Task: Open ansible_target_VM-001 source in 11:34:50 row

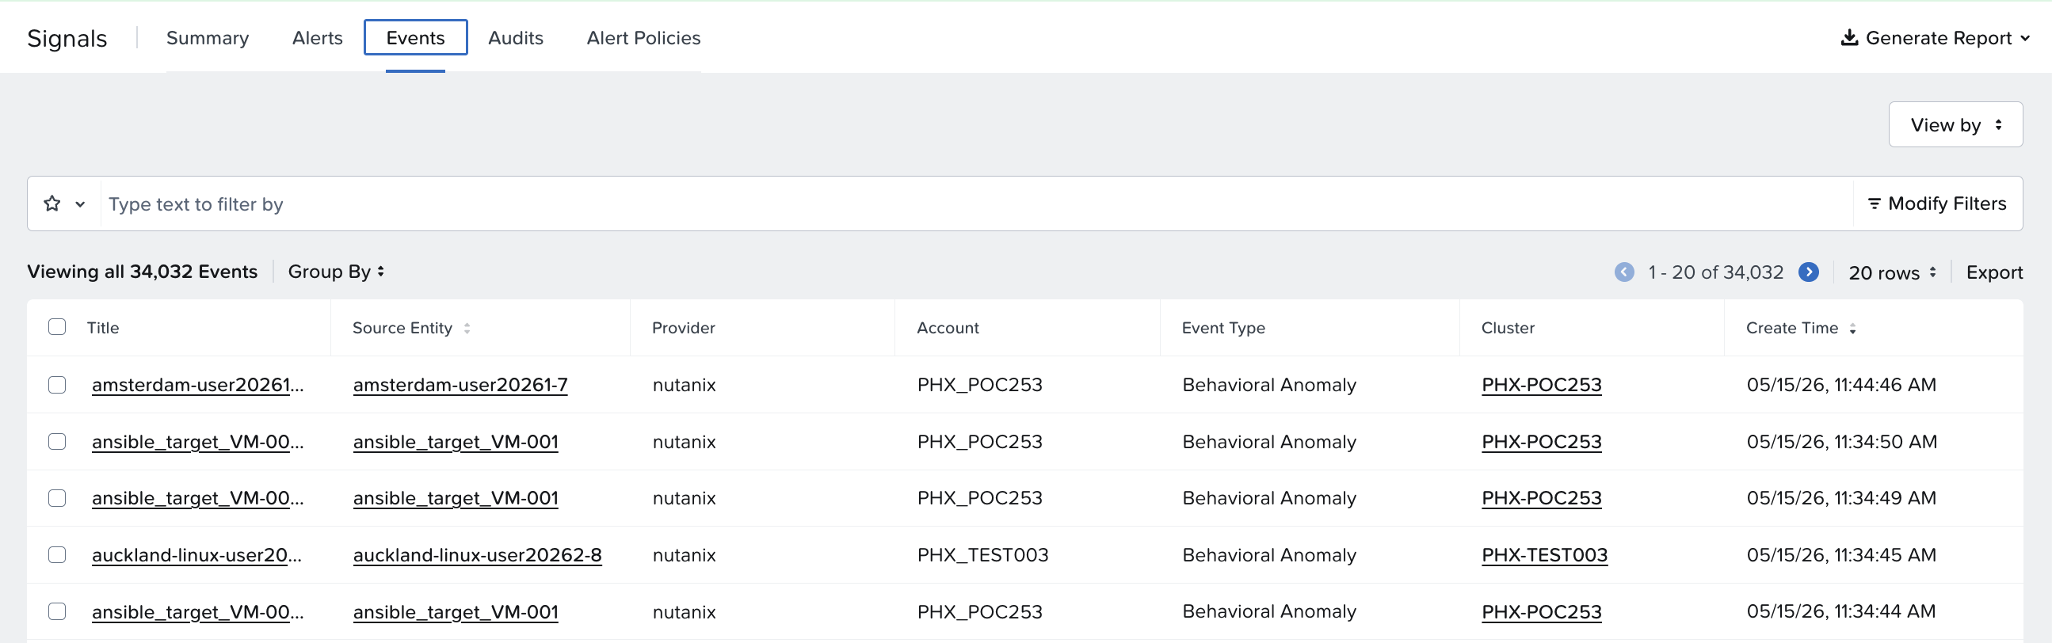Action: pos(456,442)
